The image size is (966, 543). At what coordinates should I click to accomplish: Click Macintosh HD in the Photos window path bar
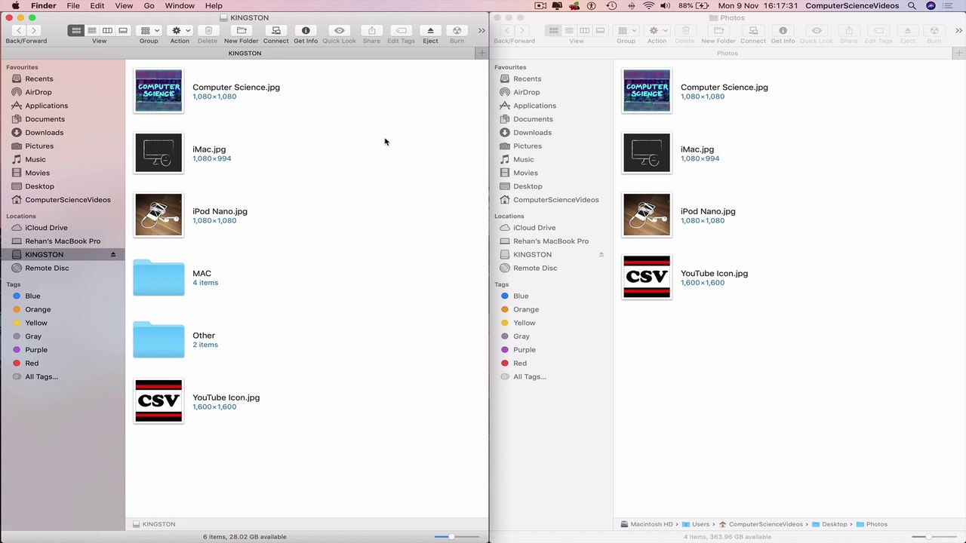point(646,524)
